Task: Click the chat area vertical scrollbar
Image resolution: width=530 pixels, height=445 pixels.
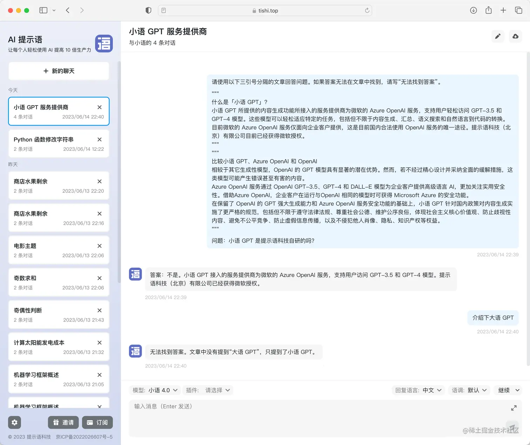Action: click(528, 209)
